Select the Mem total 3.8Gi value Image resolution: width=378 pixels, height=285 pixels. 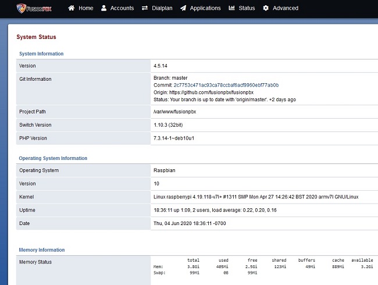pos(193,266)
